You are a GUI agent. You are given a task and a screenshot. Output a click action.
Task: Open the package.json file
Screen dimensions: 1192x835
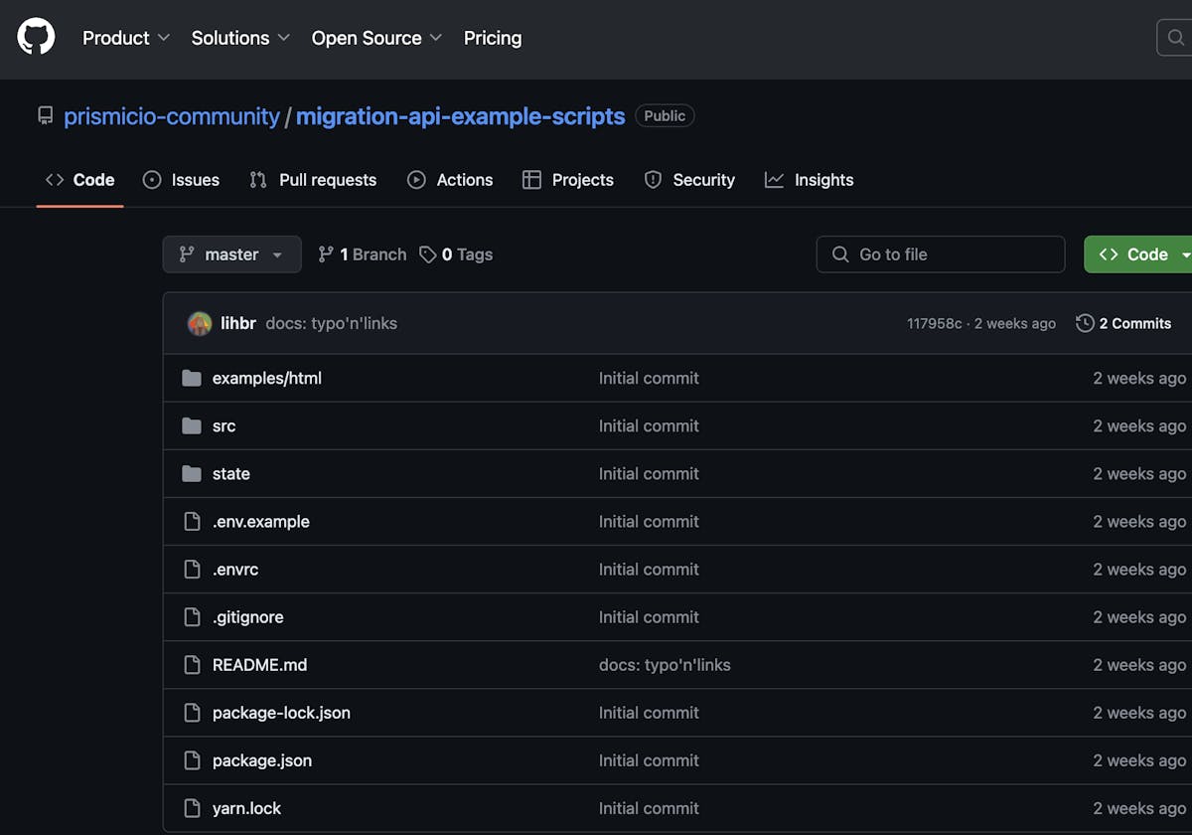coord(261,760)
